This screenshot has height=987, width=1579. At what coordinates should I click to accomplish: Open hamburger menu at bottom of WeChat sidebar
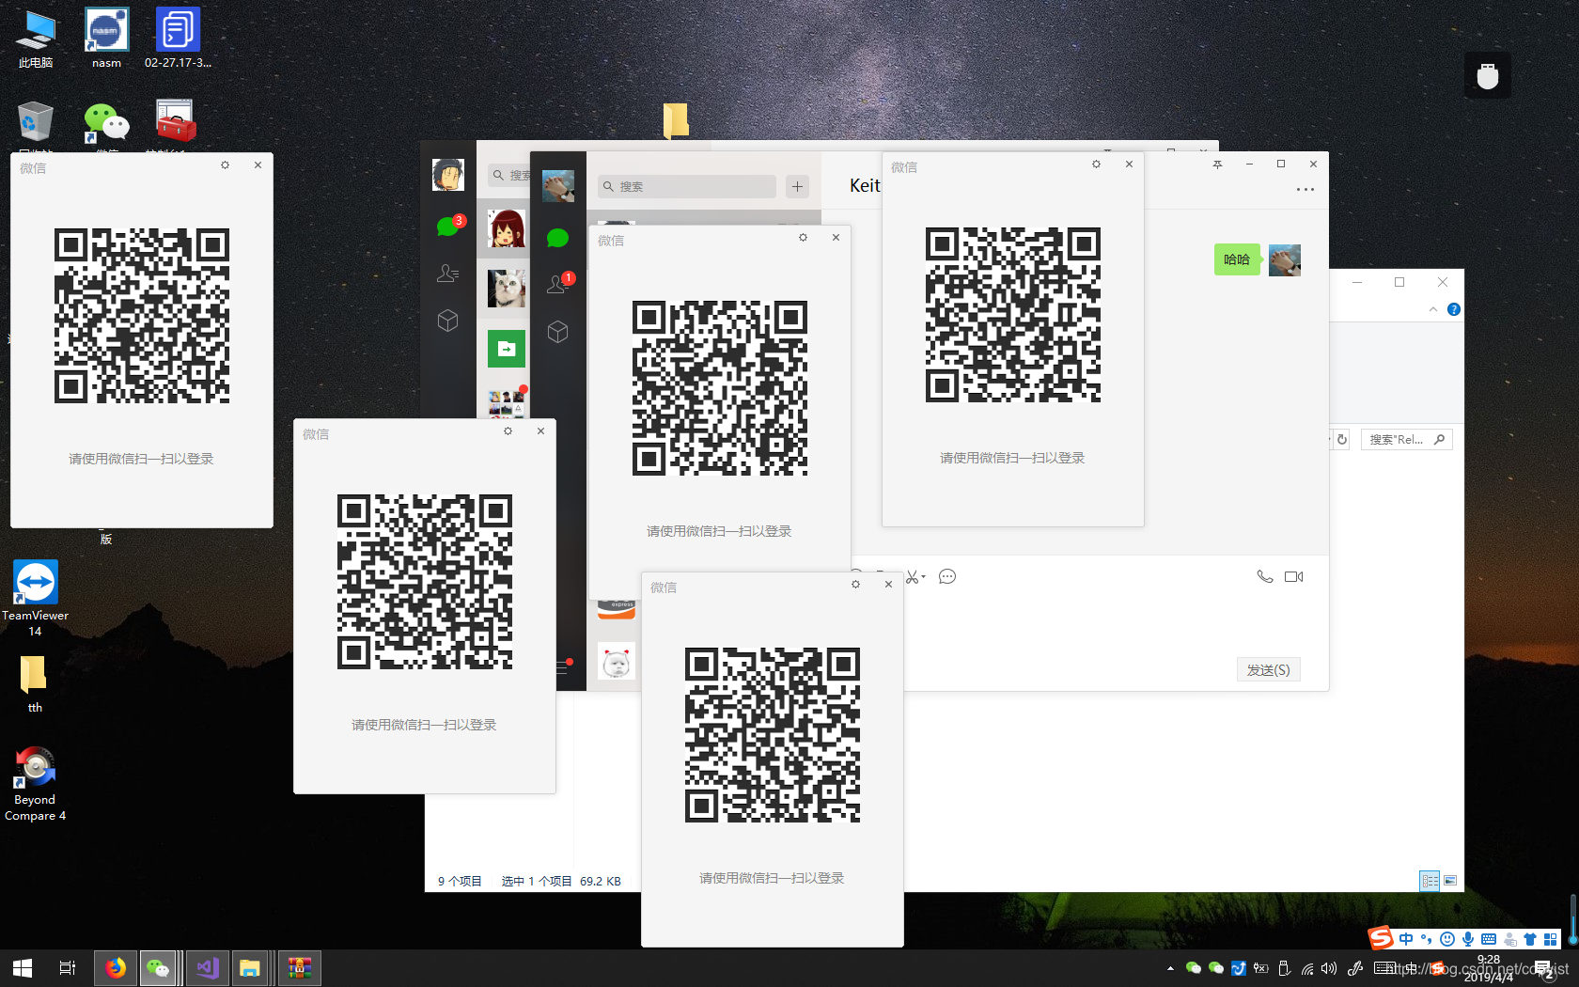point(563,667)
